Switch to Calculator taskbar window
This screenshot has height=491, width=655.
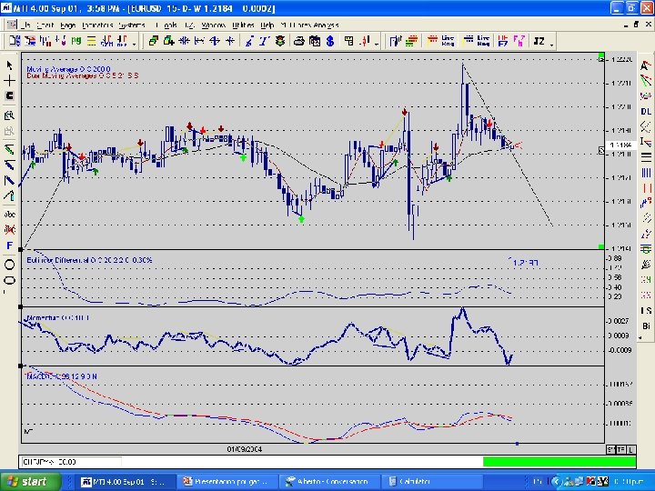click(x=432, y=481)
